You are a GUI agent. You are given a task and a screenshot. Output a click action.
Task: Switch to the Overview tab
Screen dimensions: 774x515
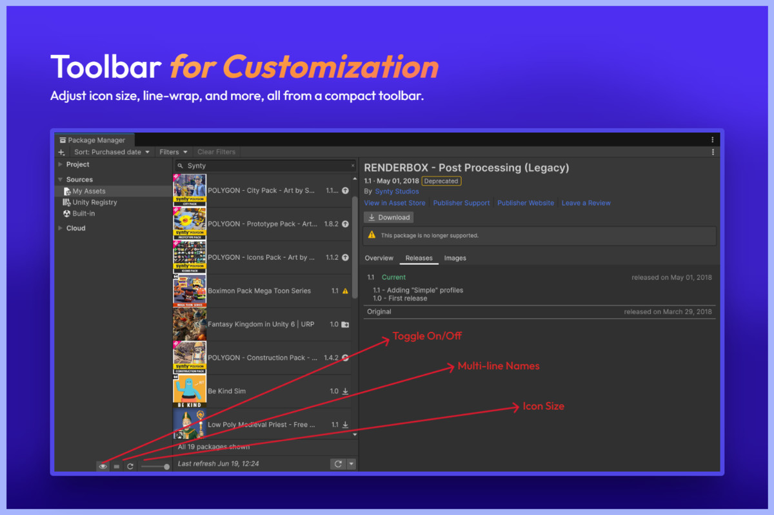(x=379, y=258)
